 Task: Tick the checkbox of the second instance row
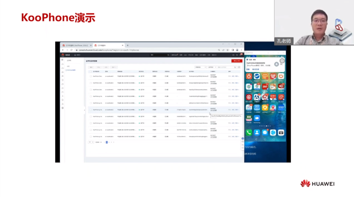(91, 83)
